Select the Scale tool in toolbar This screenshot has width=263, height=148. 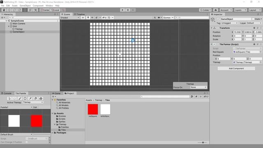(x=20, y=10)
